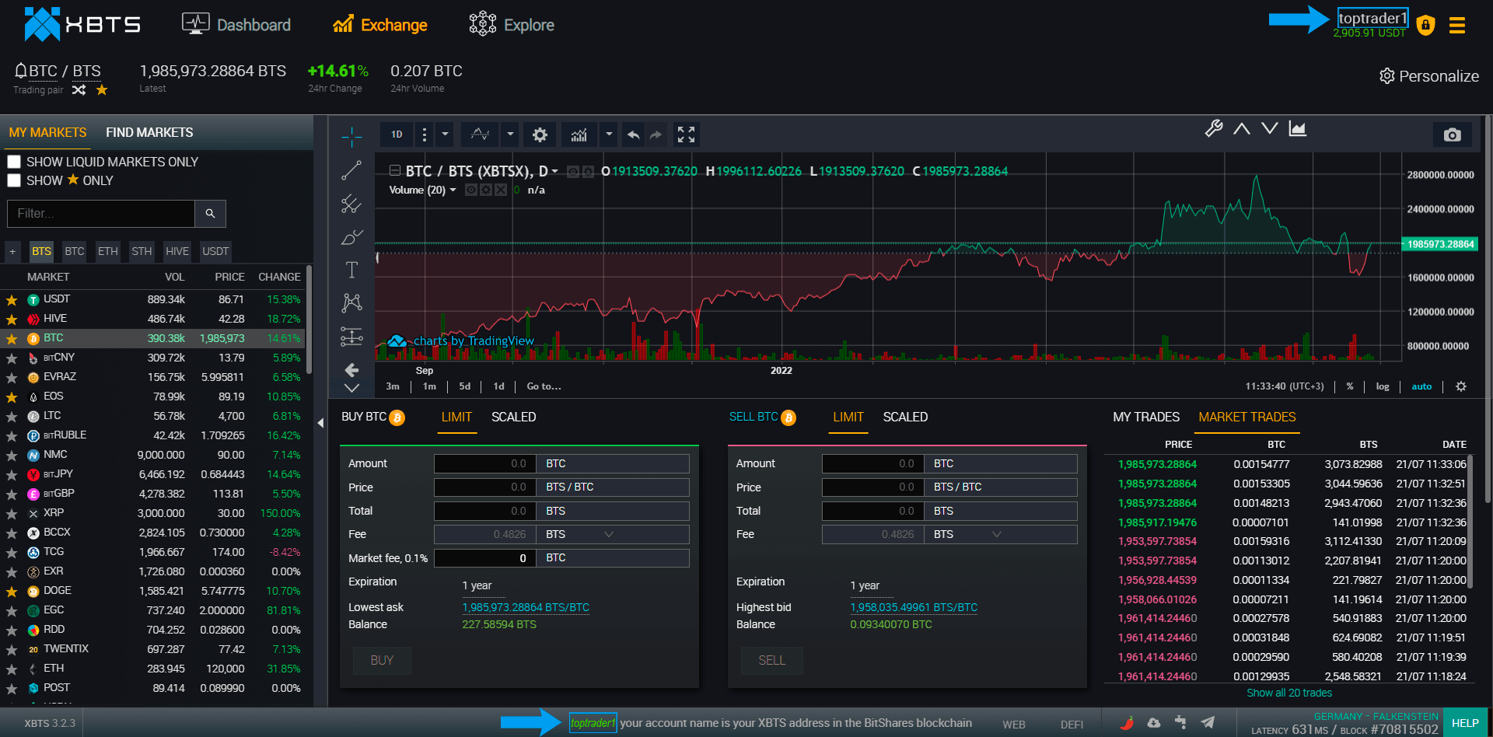Click the notification bell beside BTC / BTS

21,71
